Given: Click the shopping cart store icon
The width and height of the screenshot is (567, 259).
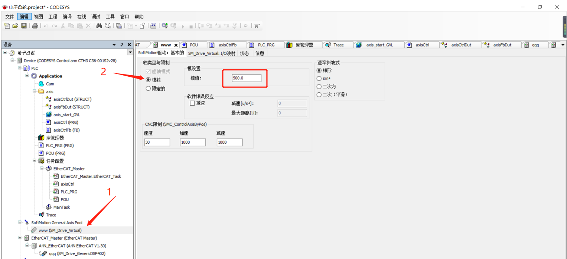Looking at the screenshot, I should coord(257,26).
